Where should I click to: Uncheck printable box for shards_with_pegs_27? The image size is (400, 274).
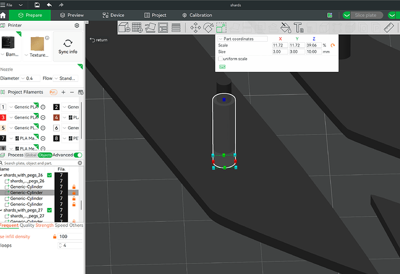coord(49,210)
